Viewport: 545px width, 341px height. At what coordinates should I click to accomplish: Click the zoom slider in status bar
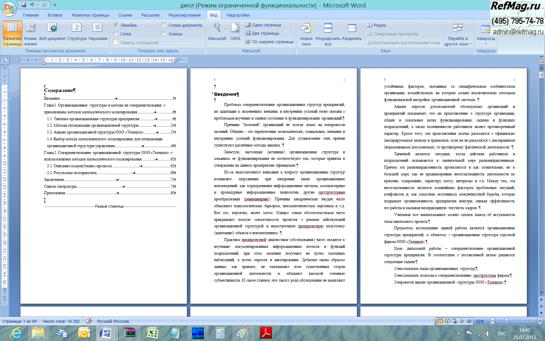[506, 321]
